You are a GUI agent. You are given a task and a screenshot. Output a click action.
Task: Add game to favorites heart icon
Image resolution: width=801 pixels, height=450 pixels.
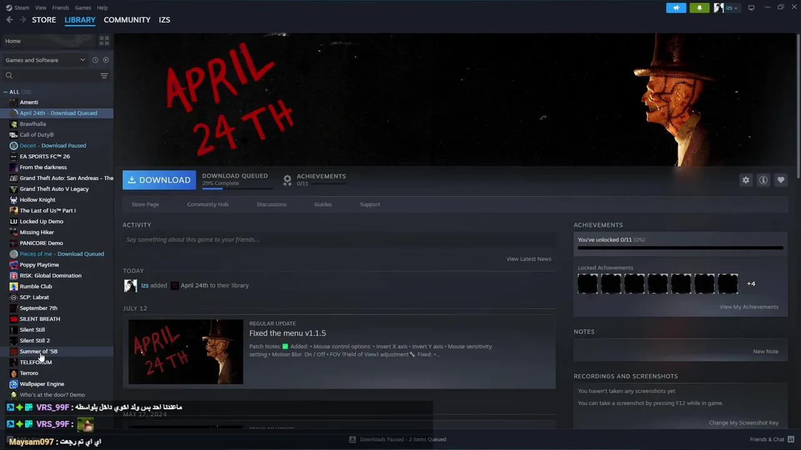coord(780,180)
